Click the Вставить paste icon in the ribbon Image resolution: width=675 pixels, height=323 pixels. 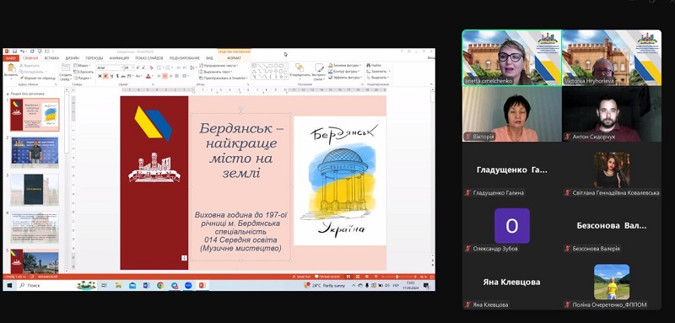click(x=11, y=69)
